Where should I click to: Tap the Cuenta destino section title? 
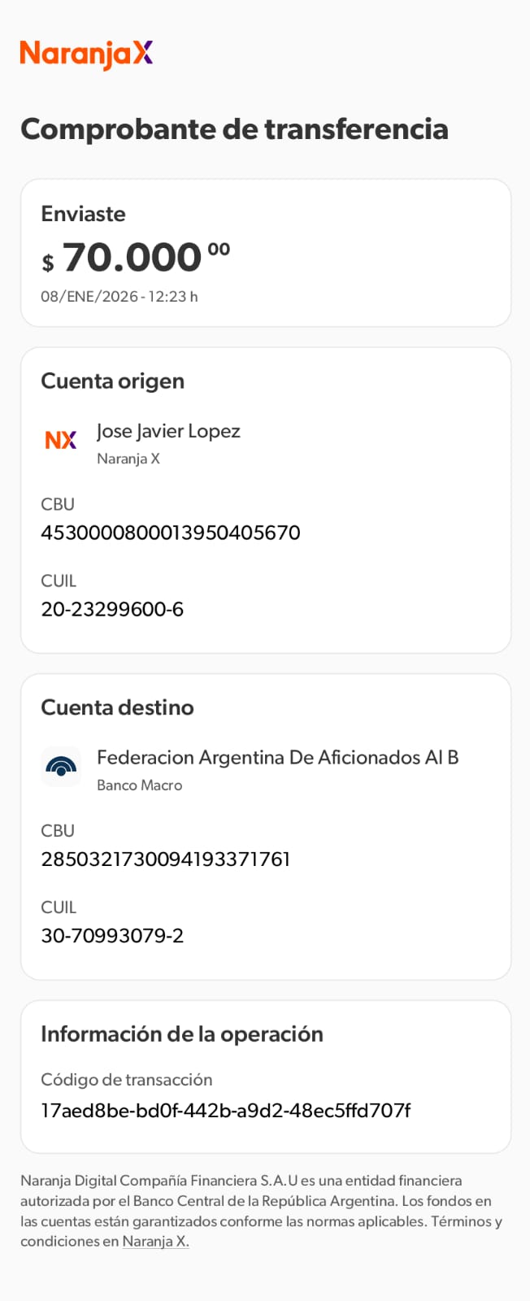[x=117, y=707]
